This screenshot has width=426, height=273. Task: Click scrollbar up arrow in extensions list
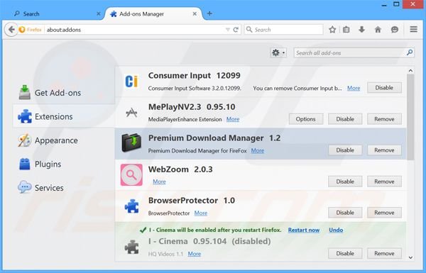410,71
